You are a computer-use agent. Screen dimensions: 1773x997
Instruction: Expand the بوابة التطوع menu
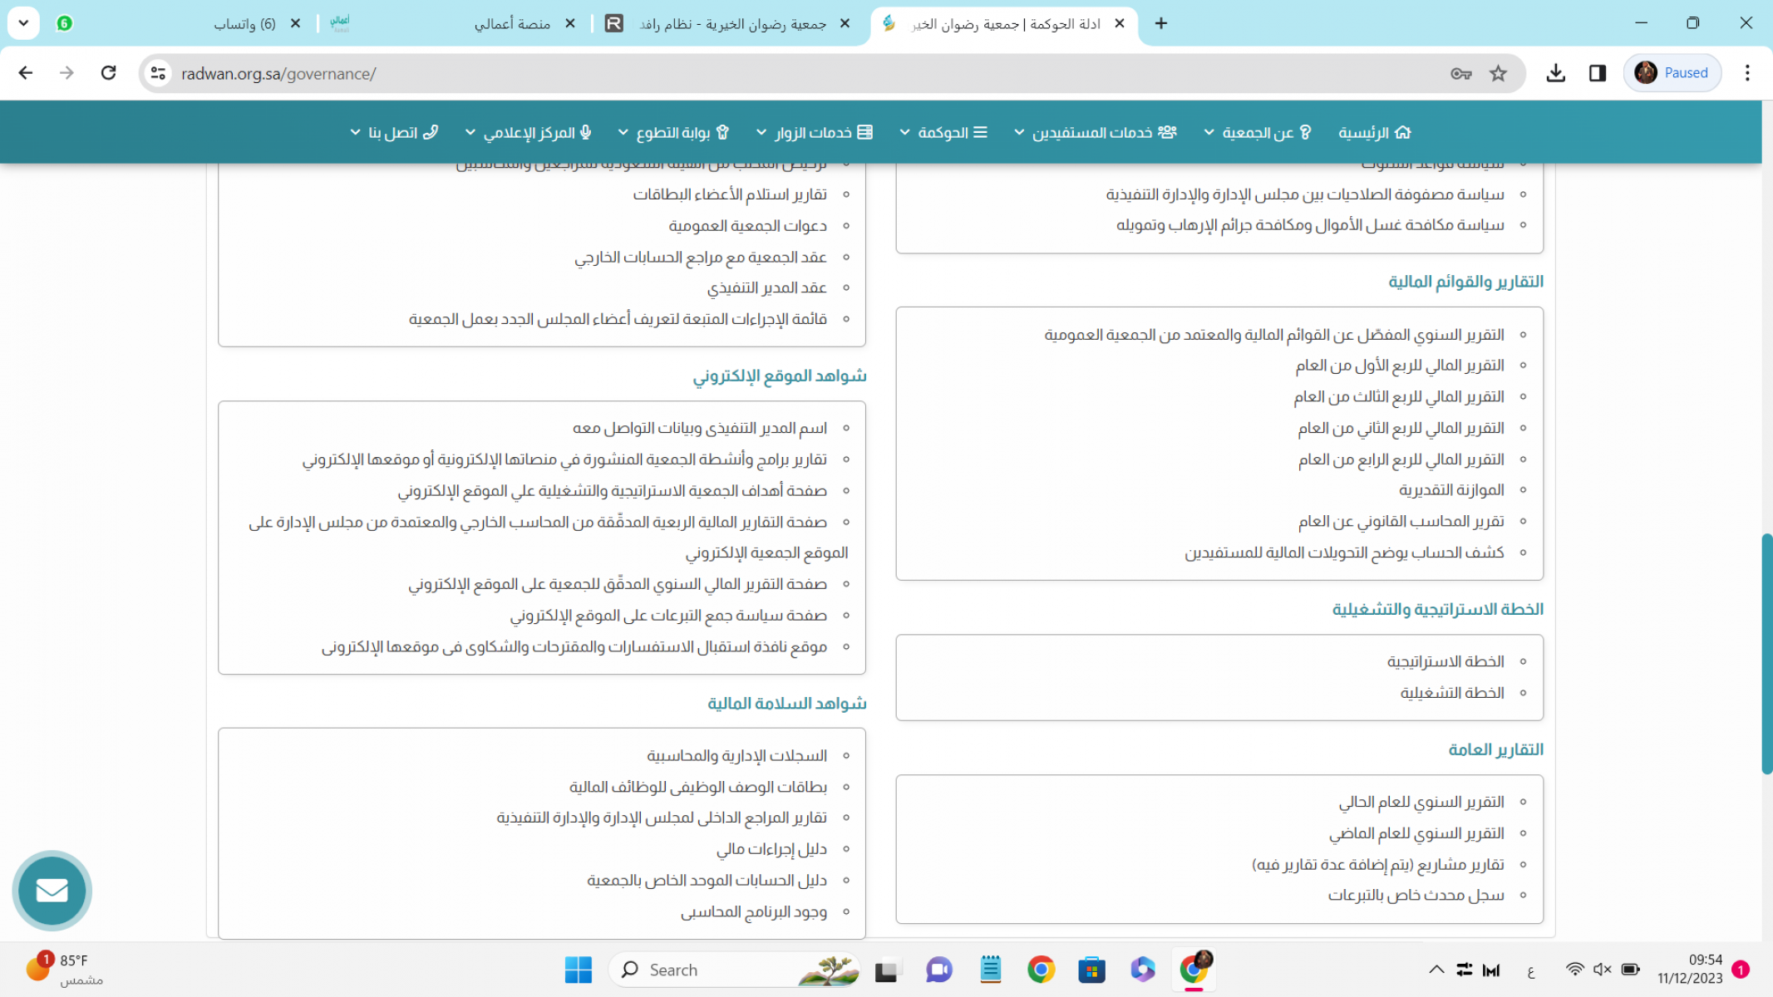click(x=673, y=132)
